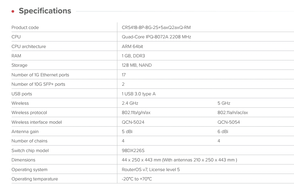Click the Specifications heading

coord(45,11)
